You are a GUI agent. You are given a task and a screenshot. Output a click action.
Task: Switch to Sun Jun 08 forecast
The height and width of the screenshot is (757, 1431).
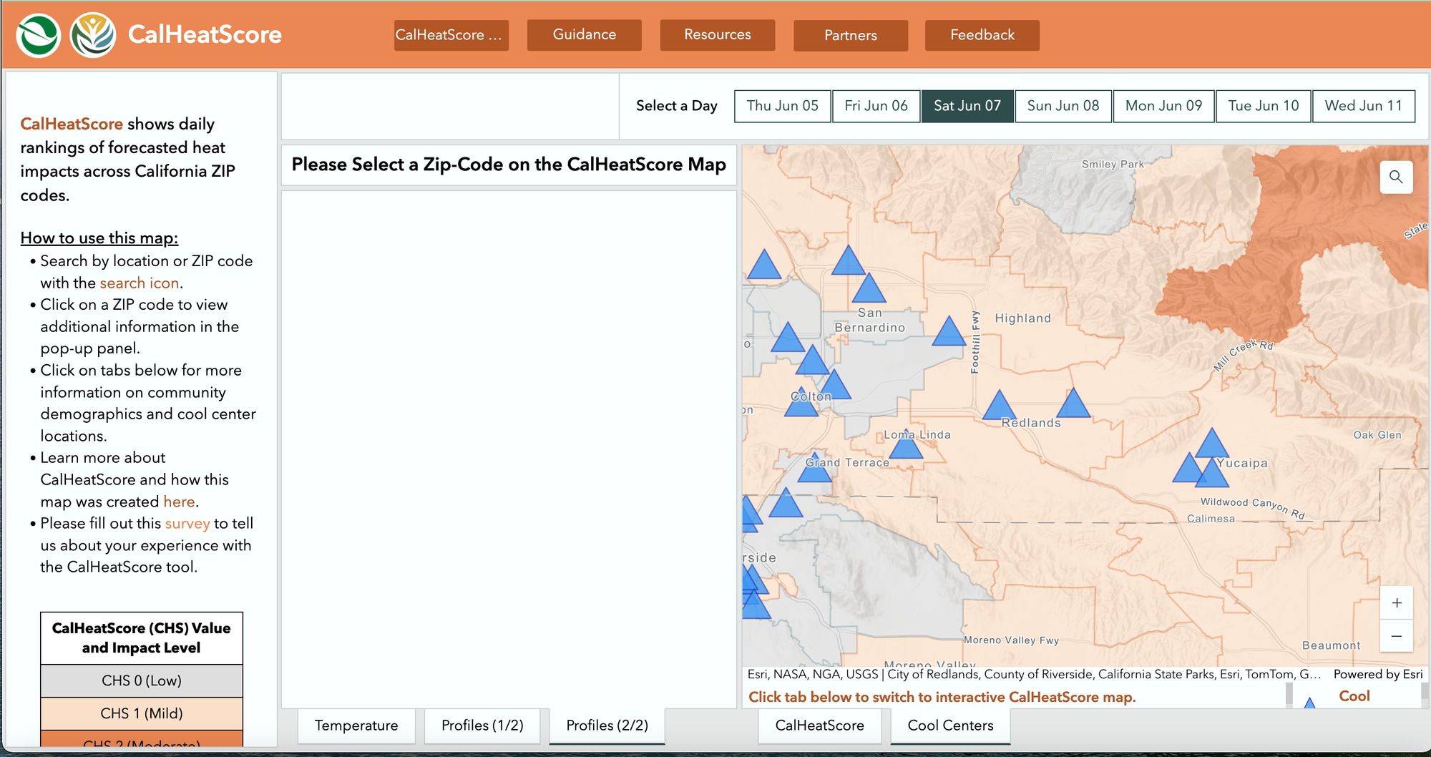(1063, 106)
